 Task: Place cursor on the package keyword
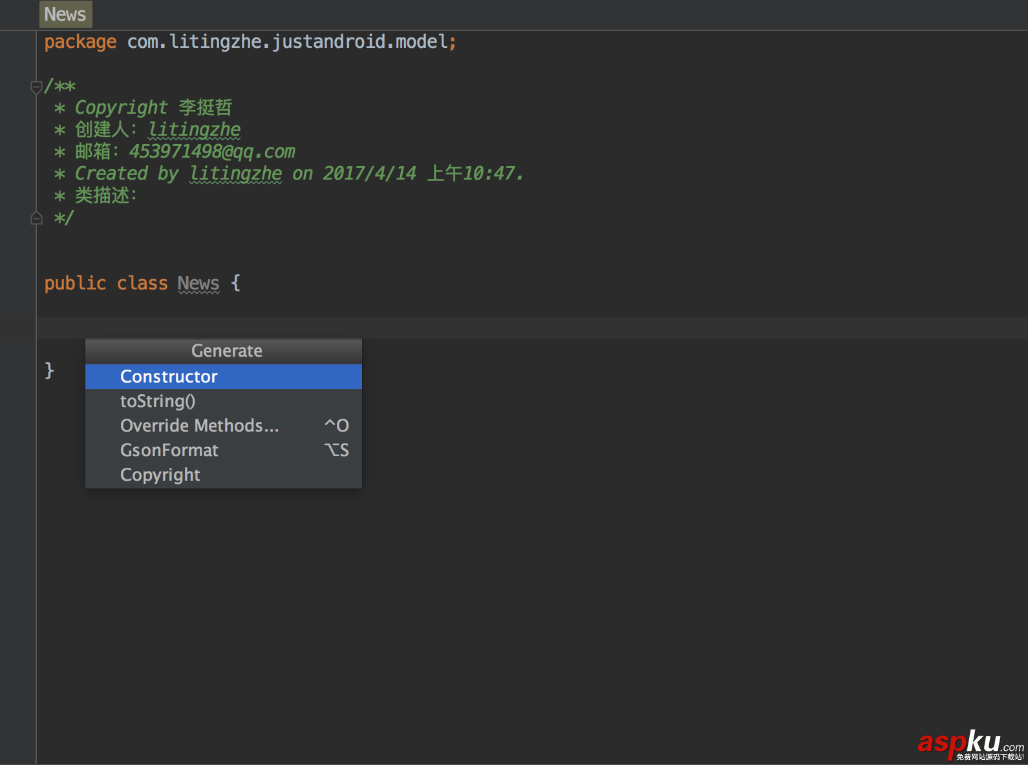[80, 42]
